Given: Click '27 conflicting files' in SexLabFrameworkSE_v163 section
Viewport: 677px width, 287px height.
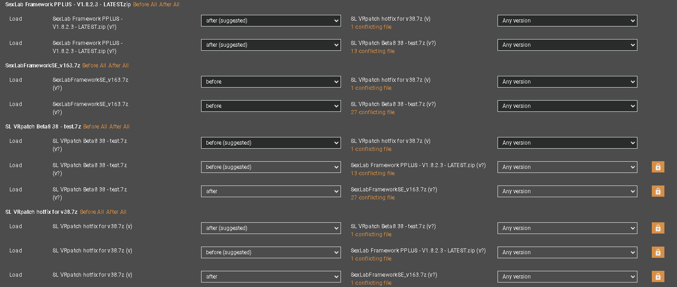Looking at the screenshot, I should click(x=373, y=112).
